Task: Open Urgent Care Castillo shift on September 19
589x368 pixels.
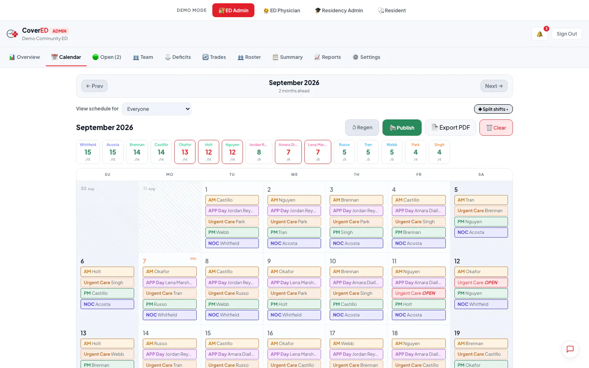Action: (481, 354)
